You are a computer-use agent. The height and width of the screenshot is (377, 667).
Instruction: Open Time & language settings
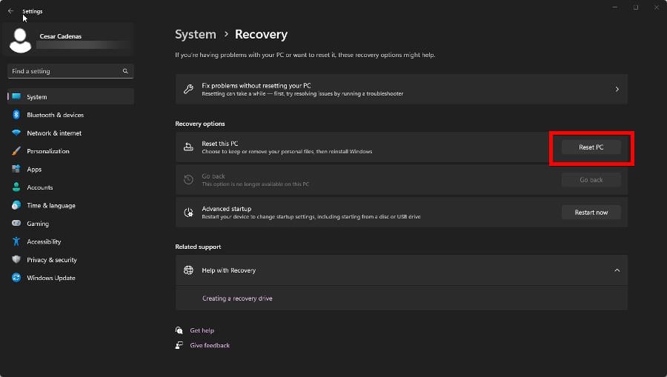point(70,205)
